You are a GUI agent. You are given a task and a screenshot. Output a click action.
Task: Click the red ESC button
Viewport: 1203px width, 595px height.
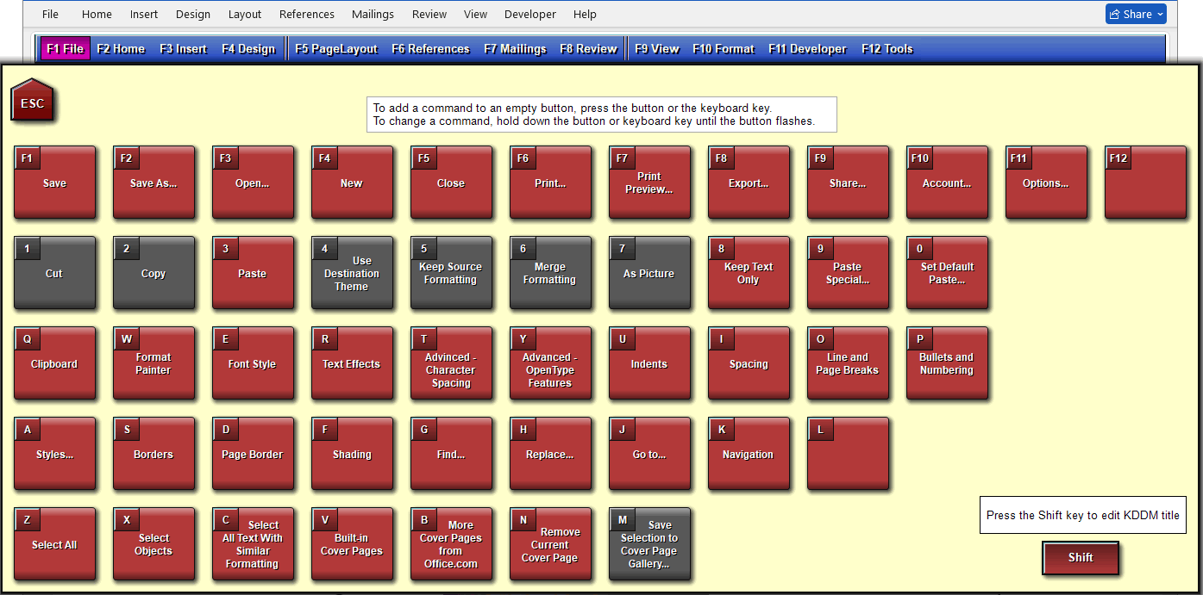[33, 102]
